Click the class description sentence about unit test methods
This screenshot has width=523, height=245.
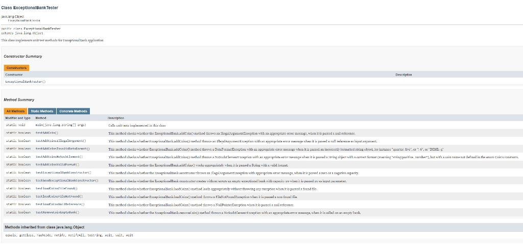click(x=53, y=40)
